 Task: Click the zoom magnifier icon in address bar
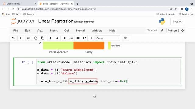(171, 9)
